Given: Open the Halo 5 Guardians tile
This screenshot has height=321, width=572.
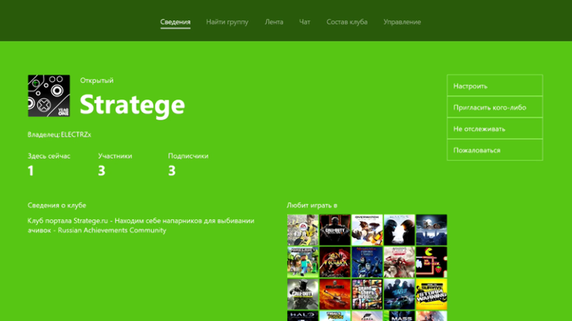Looking at the screenshot, I should click(399, 230).
